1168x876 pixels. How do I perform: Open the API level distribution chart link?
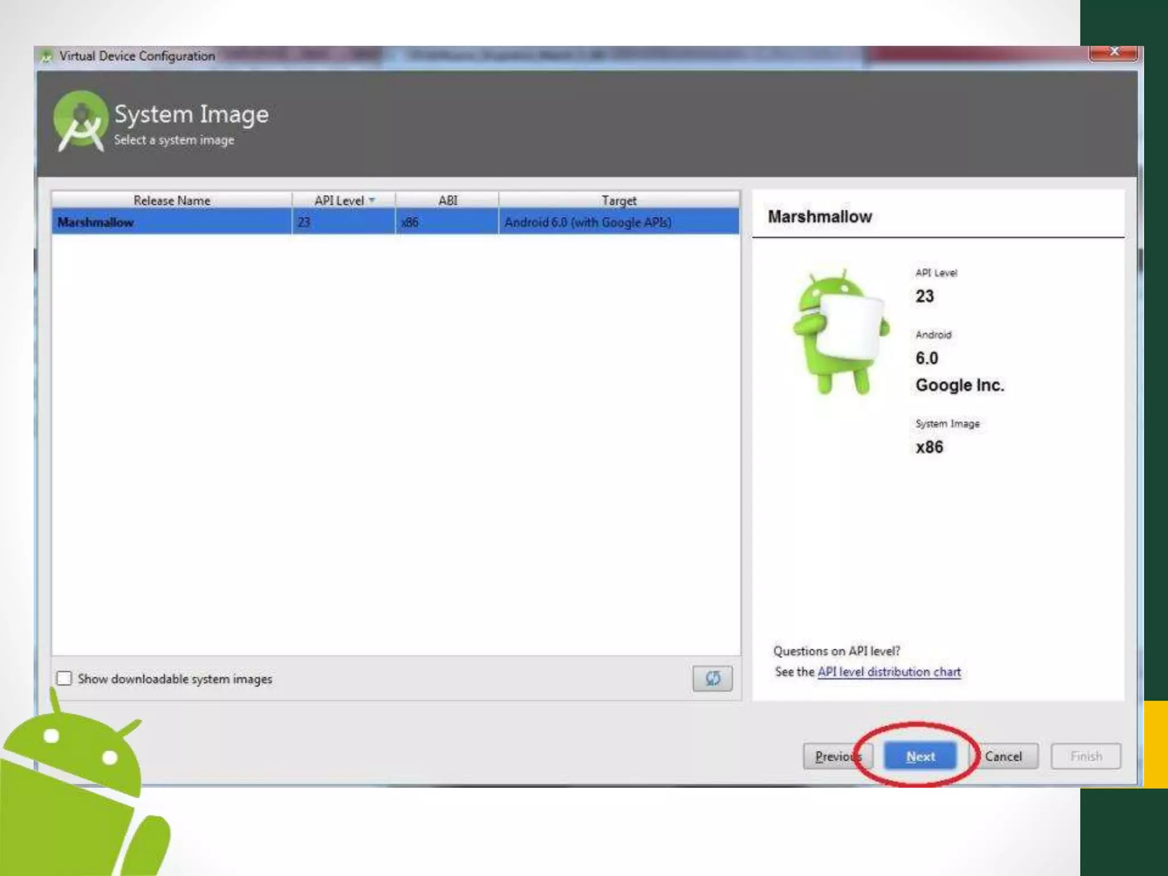[x=889, y=672]
